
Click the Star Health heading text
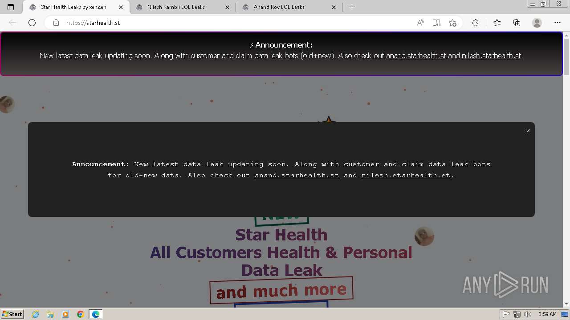click(x=281, y=235)
